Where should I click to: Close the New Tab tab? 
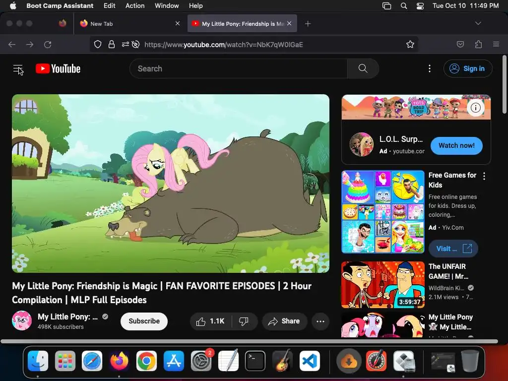click(178, 23)
